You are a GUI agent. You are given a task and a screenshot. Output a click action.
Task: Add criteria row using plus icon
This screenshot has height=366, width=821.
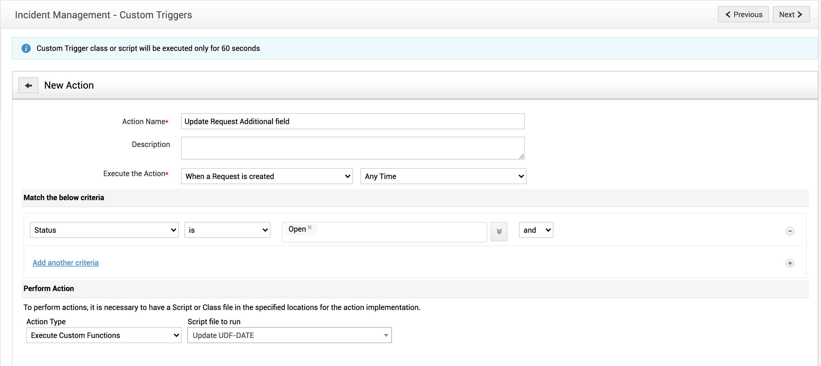[x=789, y=263]
